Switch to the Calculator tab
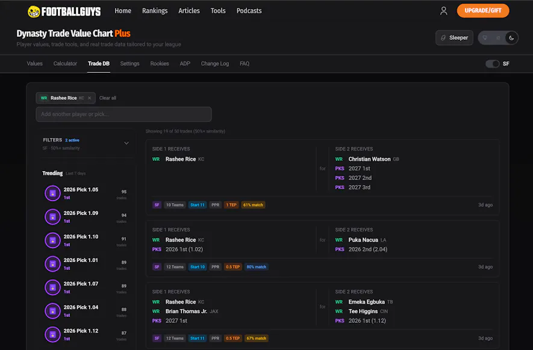This screenshot has width=533, height=350. click(x=65, y=64)
